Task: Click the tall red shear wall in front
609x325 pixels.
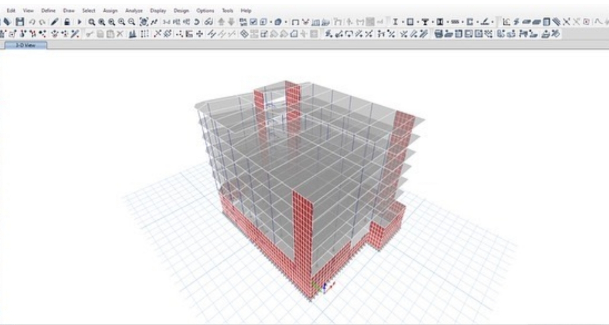Action: (302, 235)
